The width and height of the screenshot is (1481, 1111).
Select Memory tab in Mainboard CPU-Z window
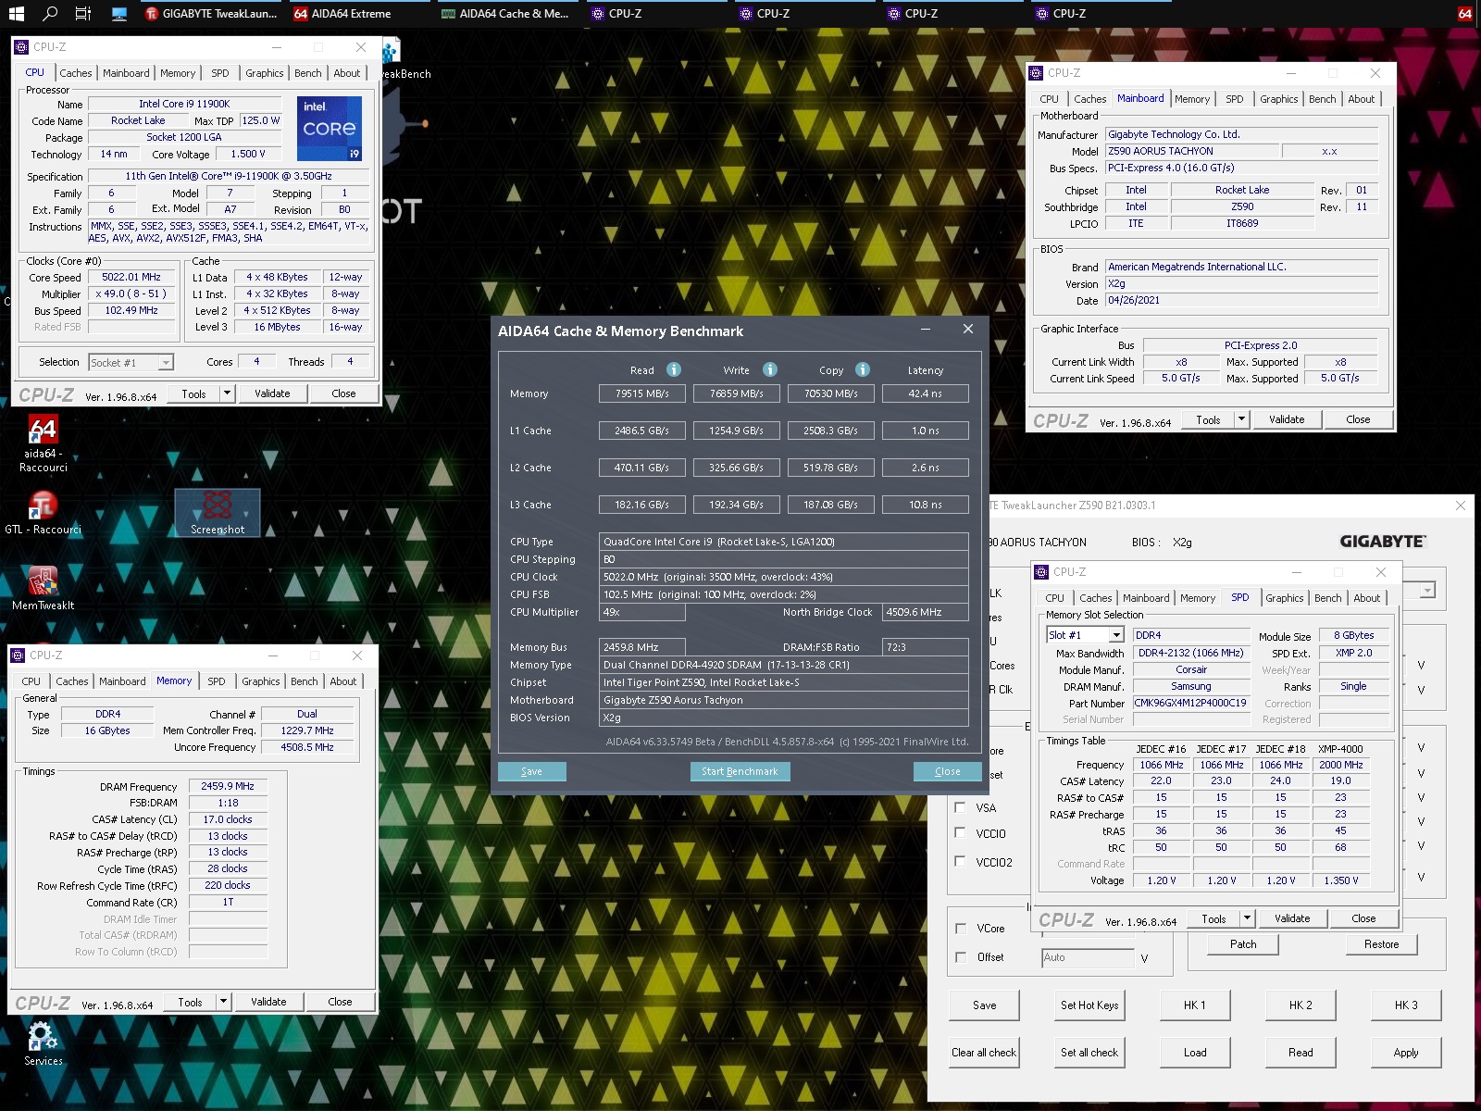coord(1192,99)
